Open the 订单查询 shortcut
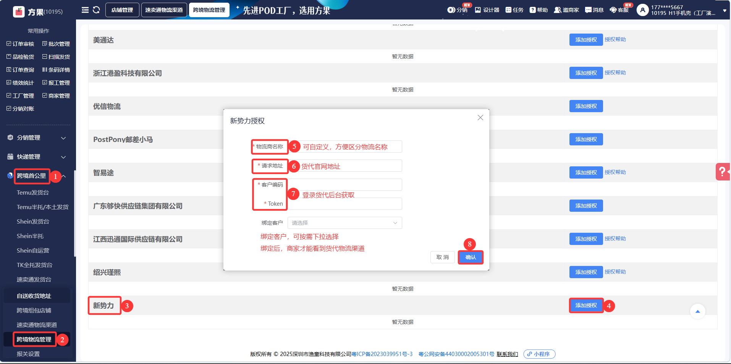This screenshot has width=731, height=364. 21,70
